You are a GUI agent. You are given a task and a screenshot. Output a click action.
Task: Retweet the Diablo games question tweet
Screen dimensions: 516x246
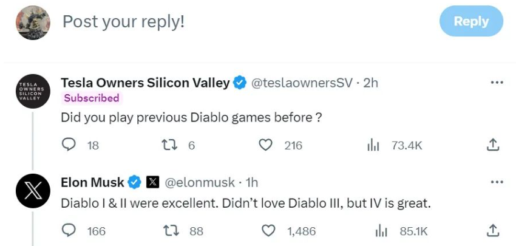[170, 145]
